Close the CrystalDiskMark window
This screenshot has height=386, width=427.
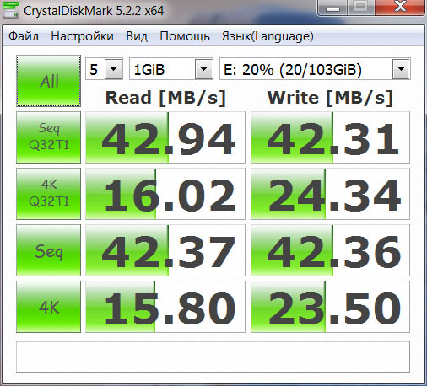400,7
